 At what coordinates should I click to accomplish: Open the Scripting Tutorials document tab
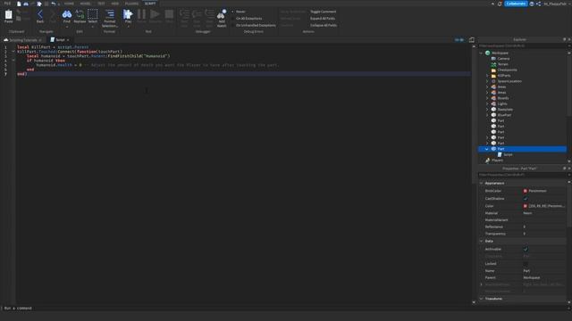click(23, 40)
